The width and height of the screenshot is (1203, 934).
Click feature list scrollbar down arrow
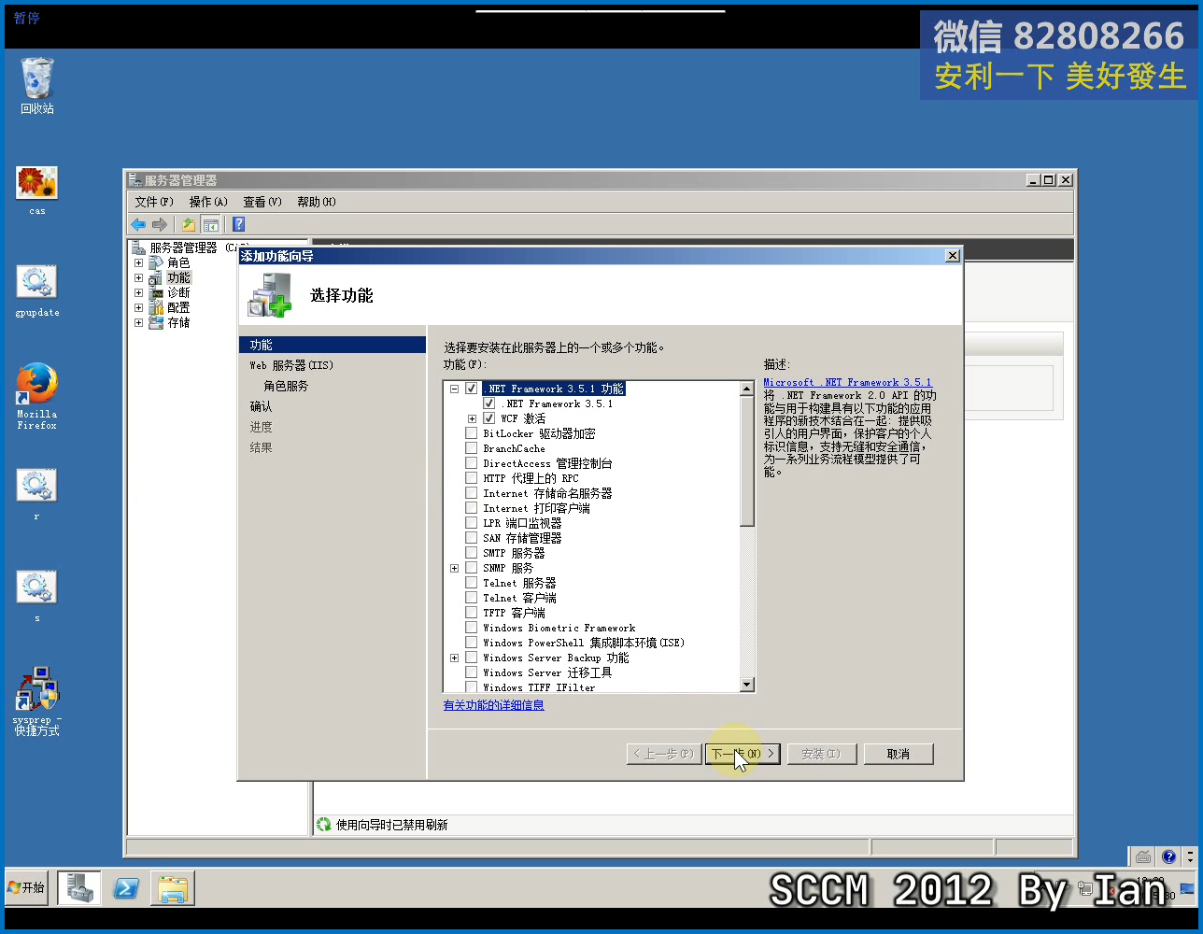click(x=746, y=685)
